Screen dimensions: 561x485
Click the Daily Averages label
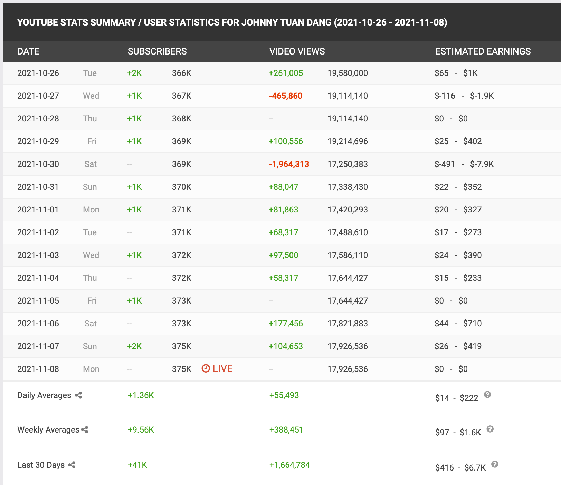(44, 395)
